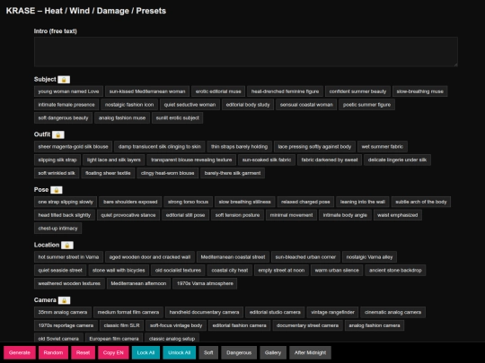Choose 'cinematic analog camera' chip

392,313
